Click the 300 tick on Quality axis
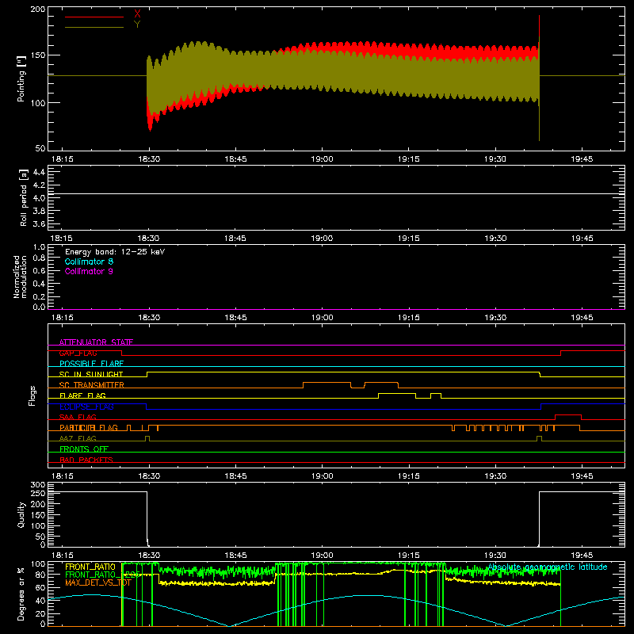Screen dimensions: 634x634 tap(38, 485)
